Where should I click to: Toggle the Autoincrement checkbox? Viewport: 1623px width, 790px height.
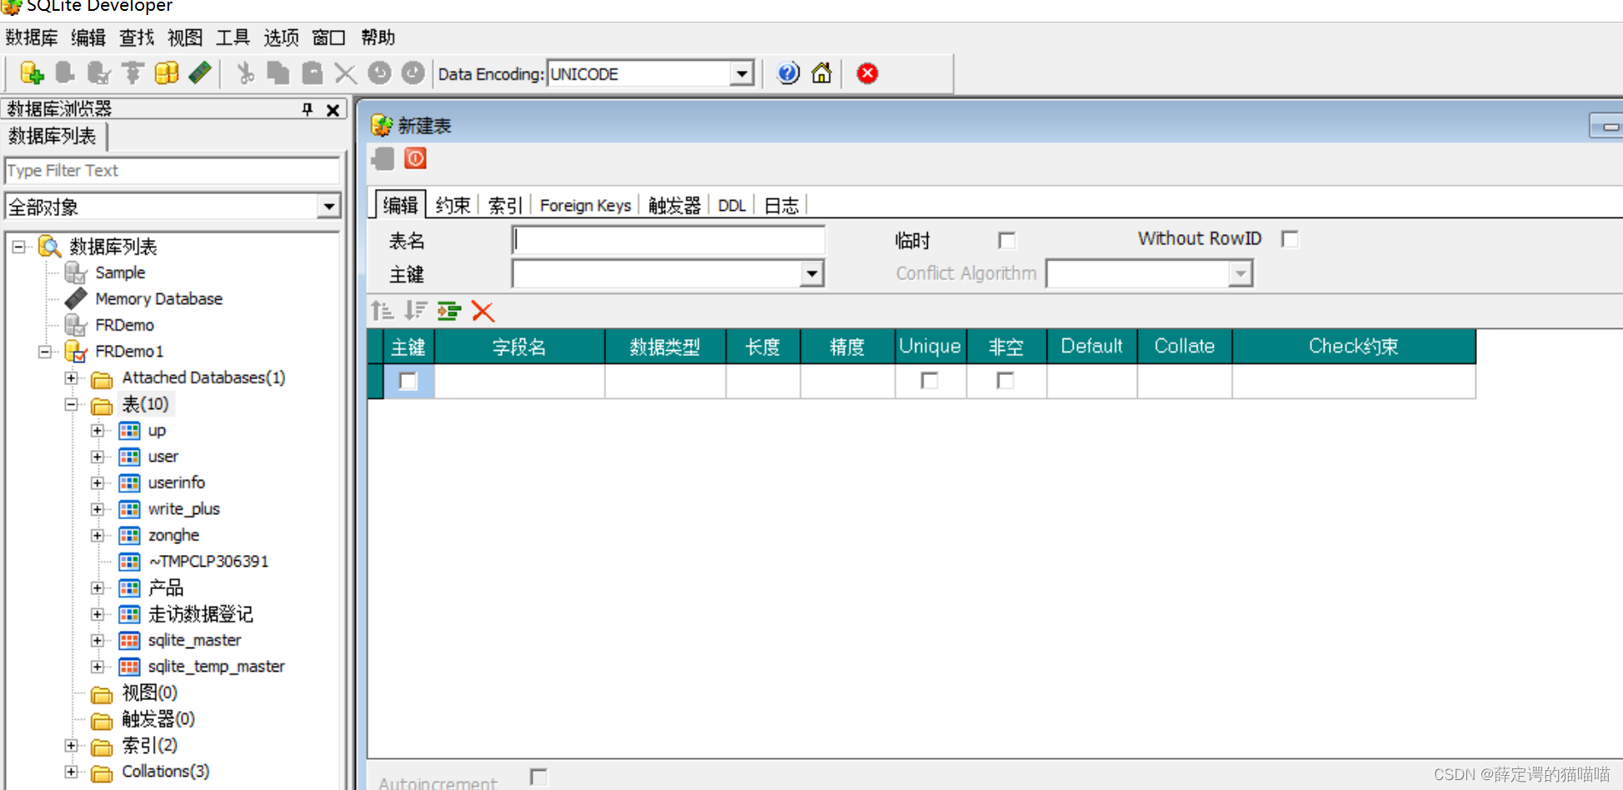tap(538, 777)
